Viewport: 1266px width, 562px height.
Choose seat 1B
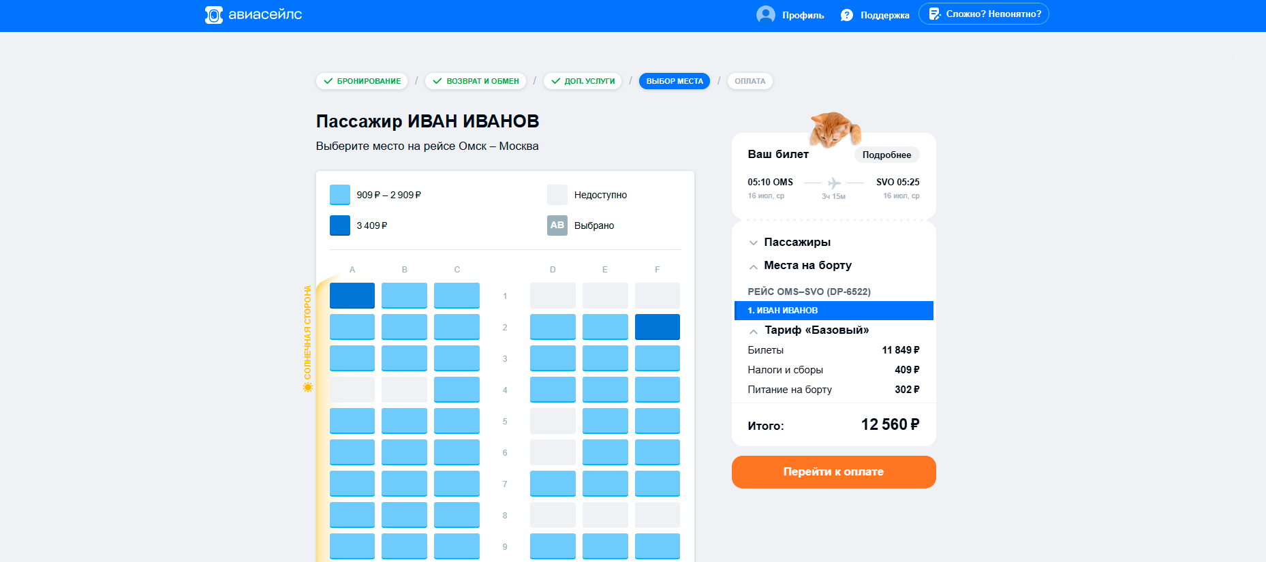[x=405, y=296]
